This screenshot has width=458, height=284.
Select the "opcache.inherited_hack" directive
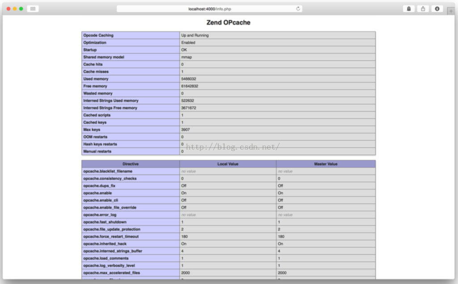(105, 244)
